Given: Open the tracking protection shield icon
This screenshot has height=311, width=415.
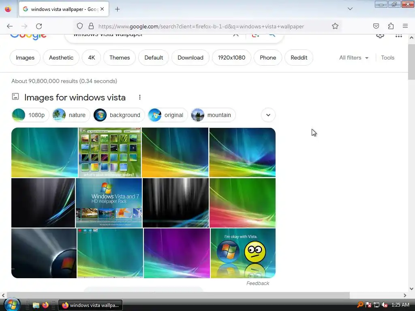Looking at the screenshot, I should [80, 26].
